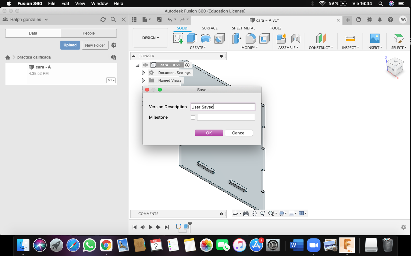Switch to the People tab
Viewport: 411px width, 256px height.
[x=89, y=33]
